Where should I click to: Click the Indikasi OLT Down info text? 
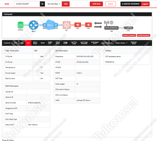pos(84,100)
